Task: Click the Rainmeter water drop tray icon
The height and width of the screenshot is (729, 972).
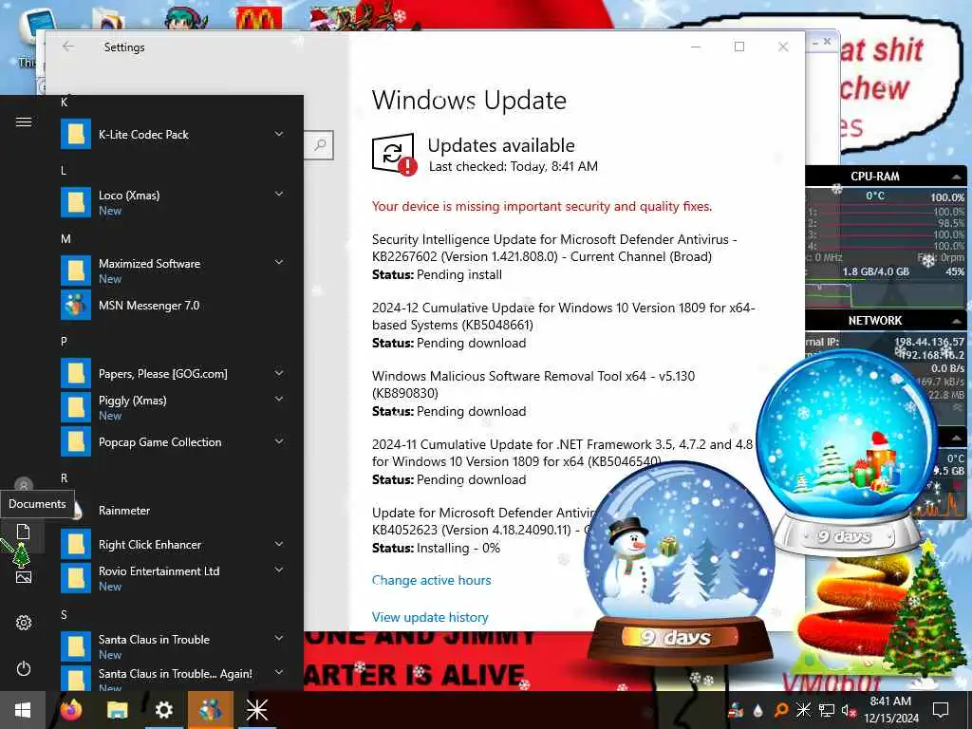Action: [x=758, y=710]
